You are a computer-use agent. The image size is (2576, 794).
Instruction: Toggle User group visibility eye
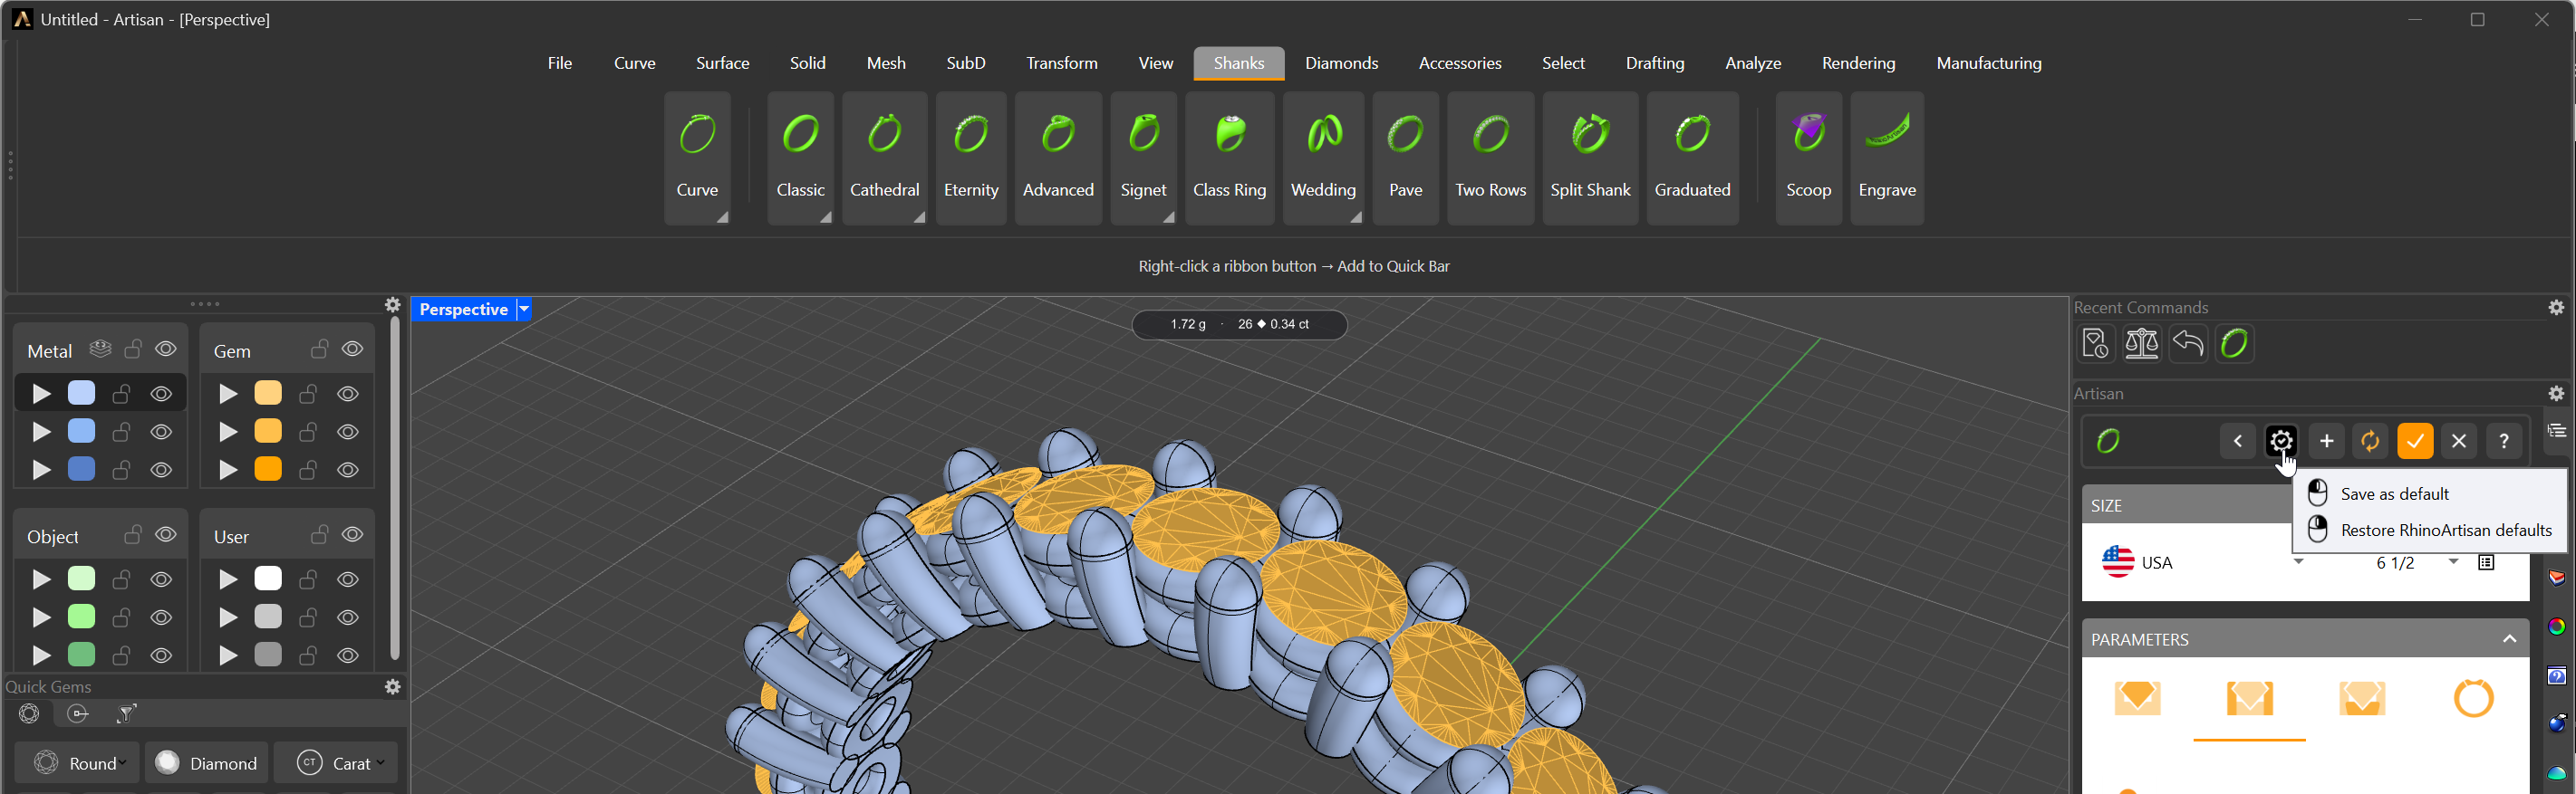(352, 534)
